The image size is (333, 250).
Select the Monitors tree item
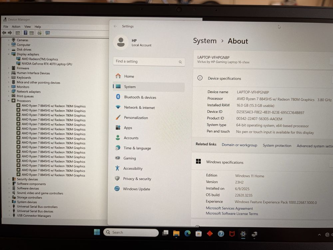pyautogui.click(x=23, y=87)
